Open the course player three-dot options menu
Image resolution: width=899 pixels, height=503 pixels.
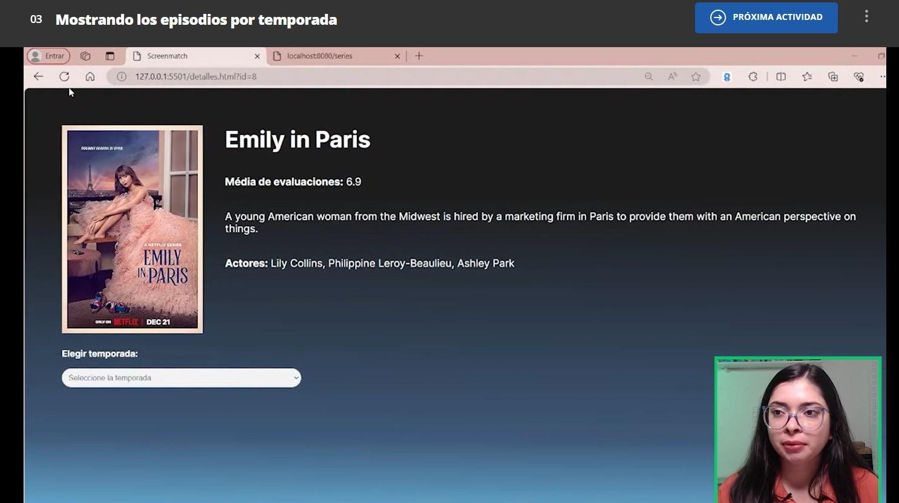866,17
